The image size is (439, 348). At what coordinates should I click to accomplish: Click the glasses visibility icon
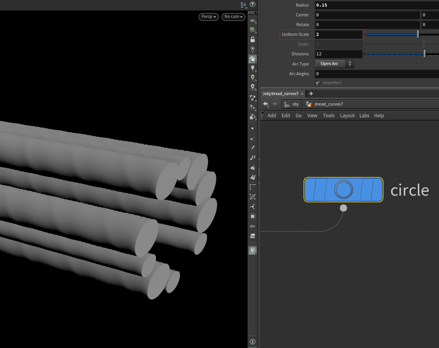[253, 107]
